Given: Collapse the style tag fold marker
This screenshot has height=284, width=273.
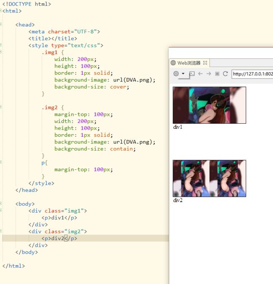Looking at the screenshot, I should 1,45.
